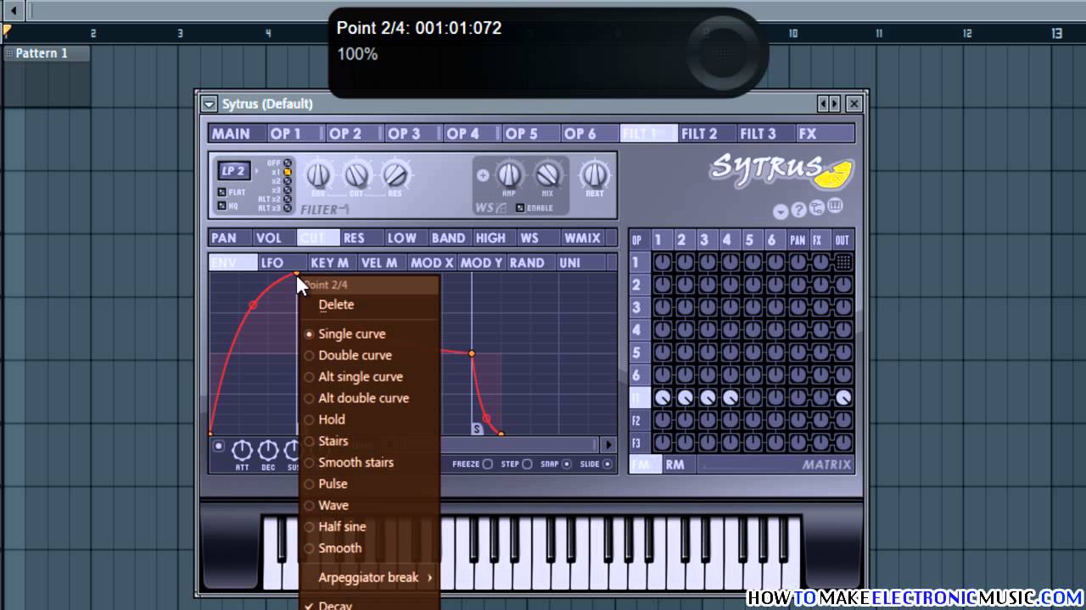Image resolution: width=1086 pixels, height=610 pixels.
Task: Open the Sytrus help question-mark icon
Action: [798, 210]
